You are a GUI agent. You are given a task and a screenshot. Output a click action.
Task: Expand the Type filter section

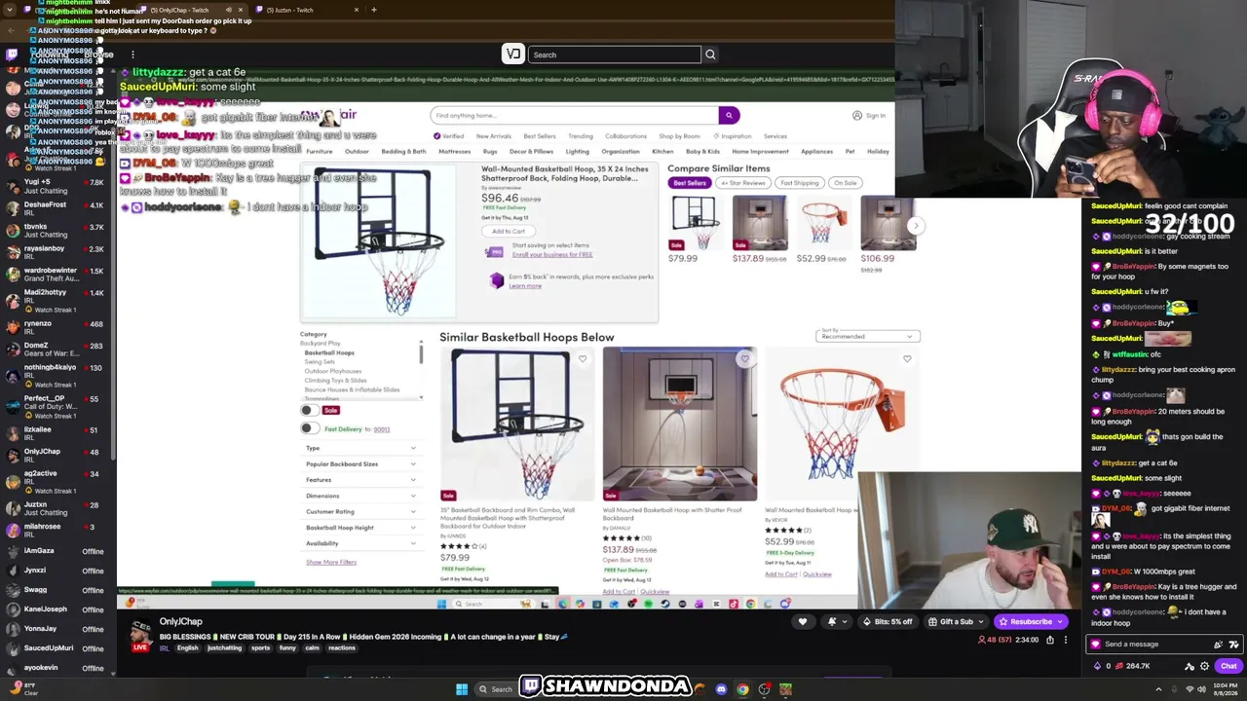tap(361, 448)
